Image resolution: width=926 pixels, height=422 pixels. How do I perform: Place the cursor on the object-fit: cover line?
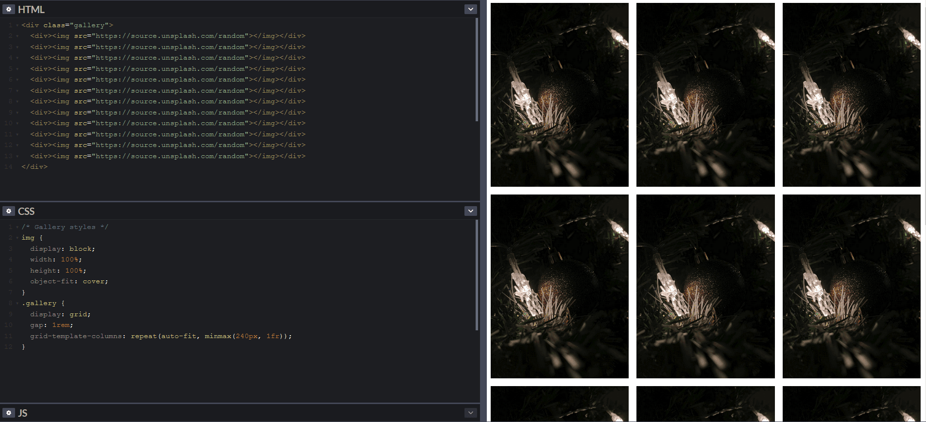point(69,281)
